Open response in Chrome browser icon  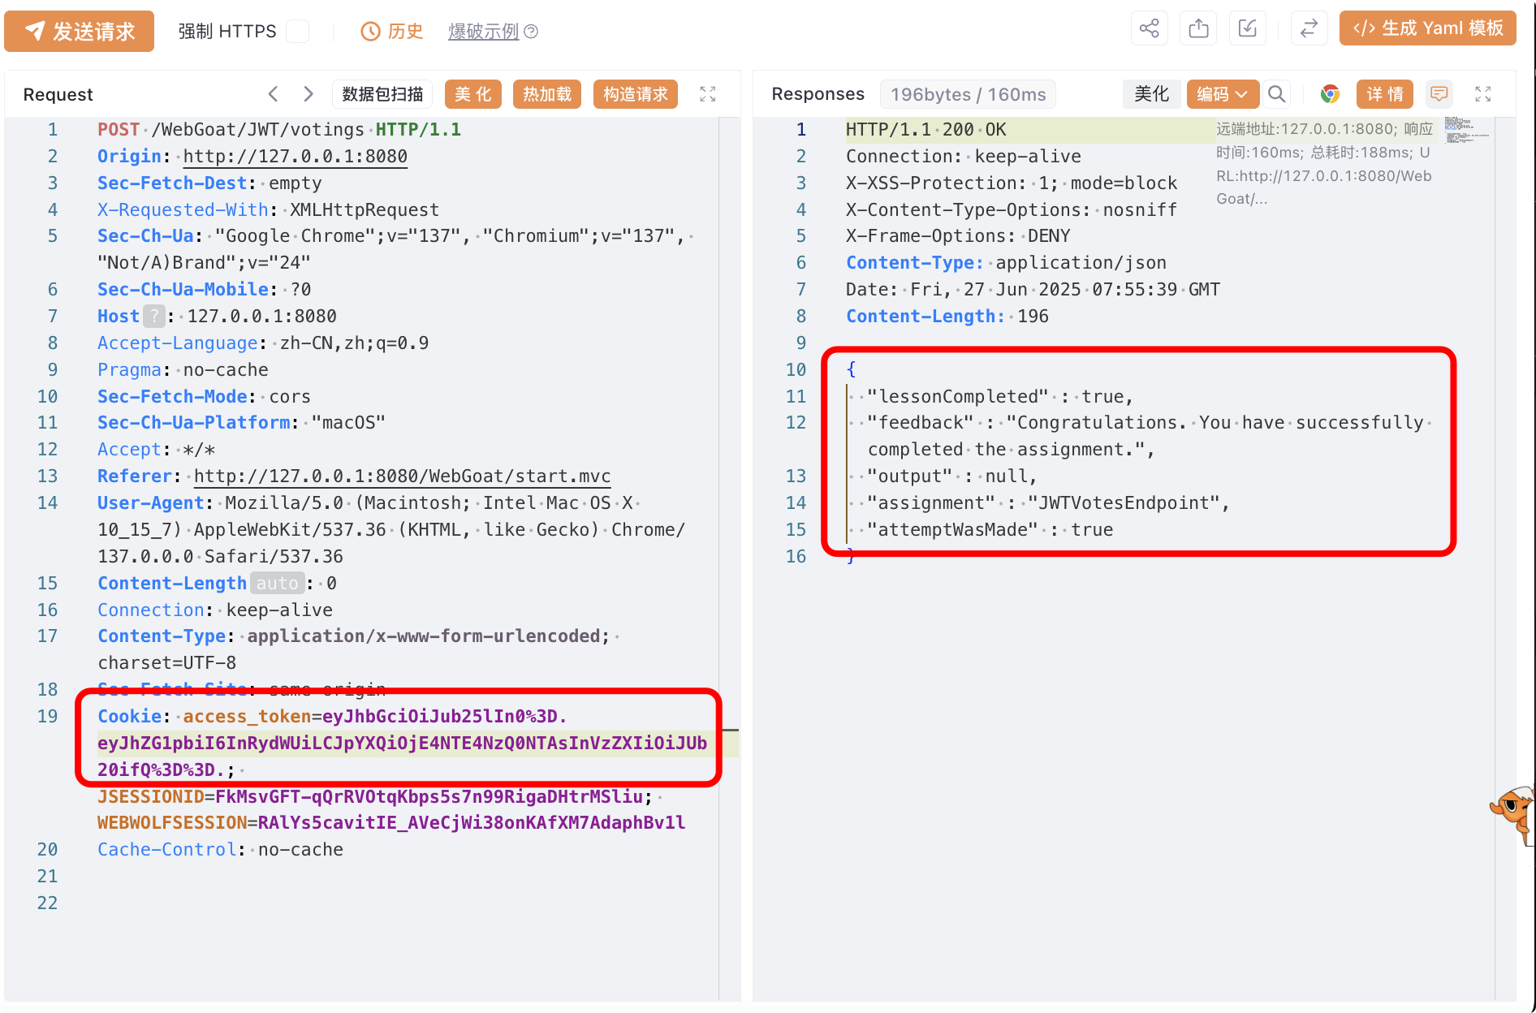coord(1330,94)
